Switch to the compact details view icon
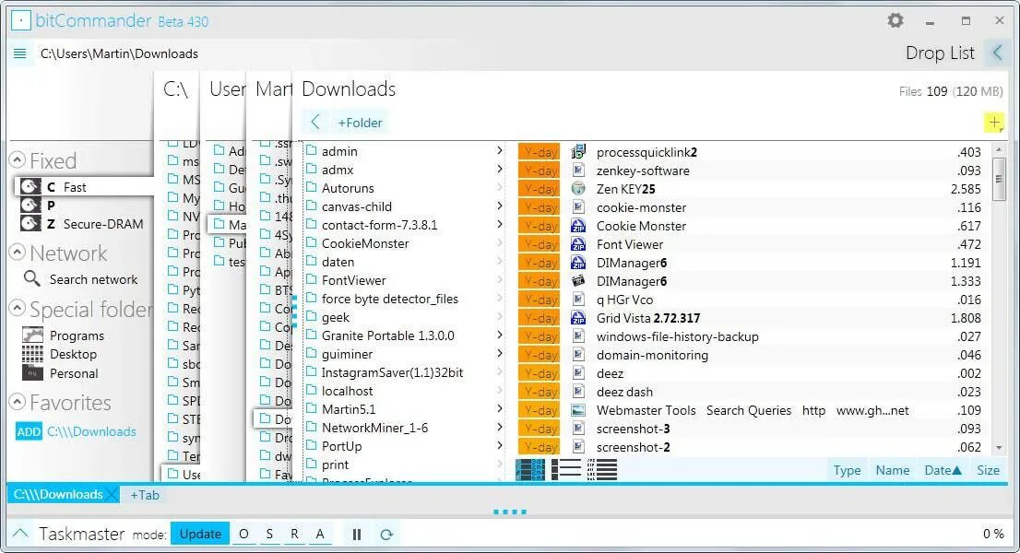1020x553 pixels. pyautogui.click(x=602, y=469)
